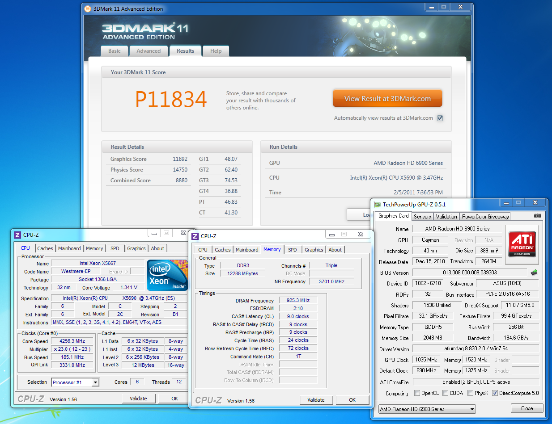Screen dimensions: 552x424
Task: Toggle the CUDA checkbox in GPU-Z
Action: [445, 393]
